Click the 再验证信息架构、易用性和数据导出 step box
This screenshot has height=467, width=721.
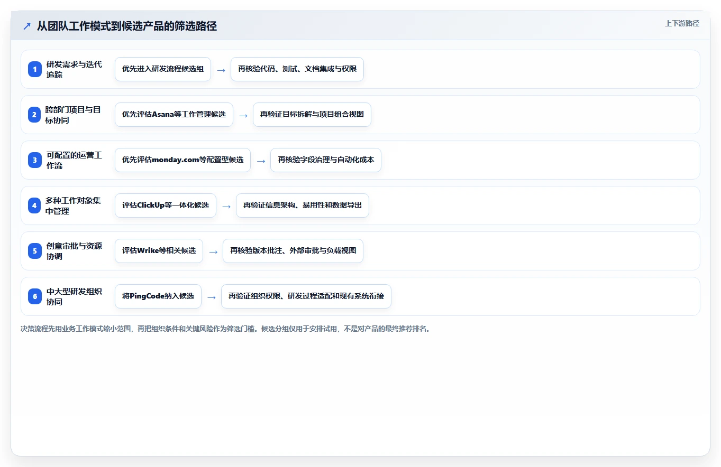[x=303, y=206]
